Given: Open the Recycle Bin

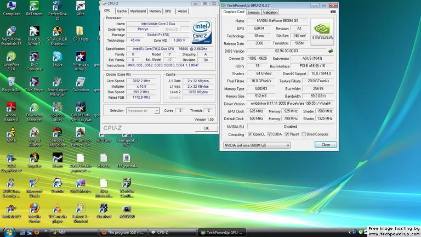Looking at the screenshot, I should pos(11,82).
